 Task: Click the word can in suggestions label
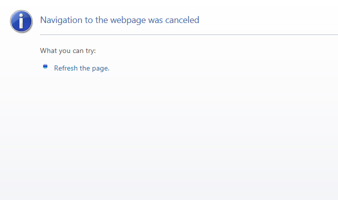(78, 51)
